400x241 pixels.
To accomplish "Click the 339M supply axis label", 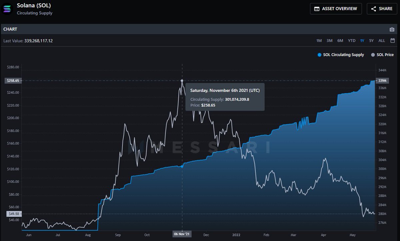I will [x=382, y=80].
